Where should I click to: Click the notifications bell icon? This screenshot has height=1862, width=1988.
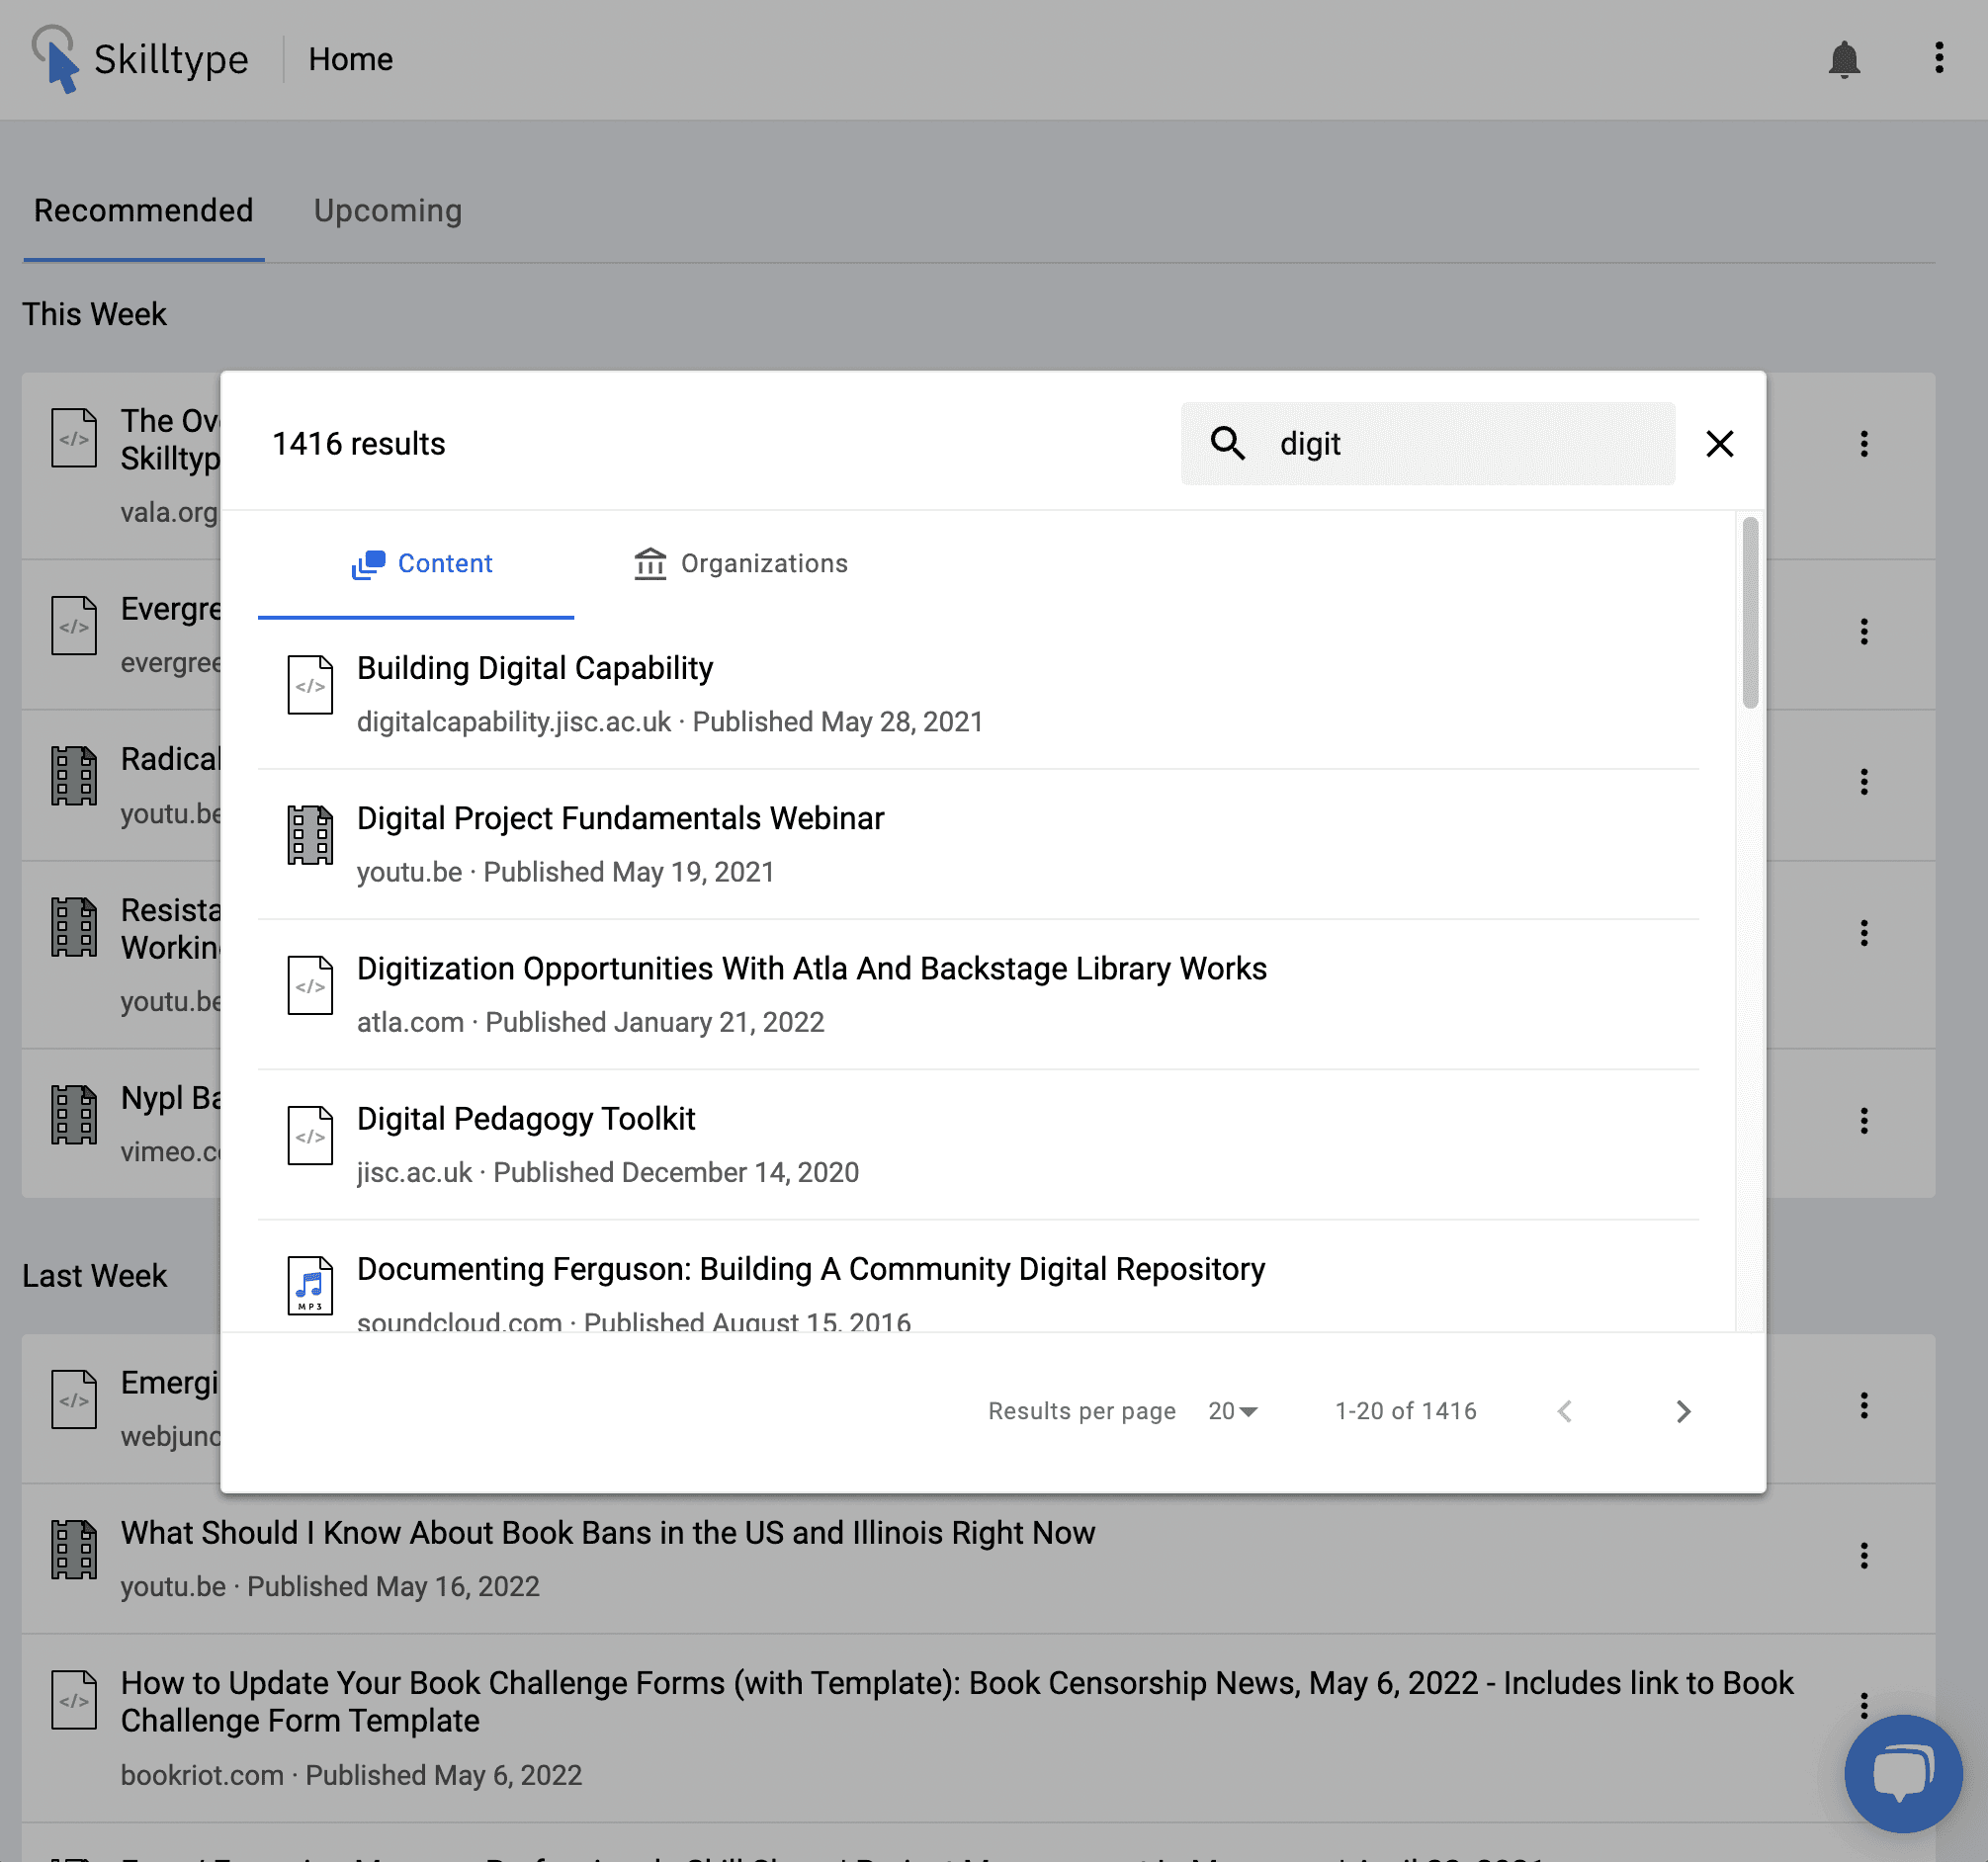(1843, 60)
